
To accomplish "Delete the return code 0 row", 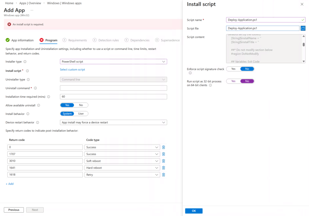I will coord(164,147).
